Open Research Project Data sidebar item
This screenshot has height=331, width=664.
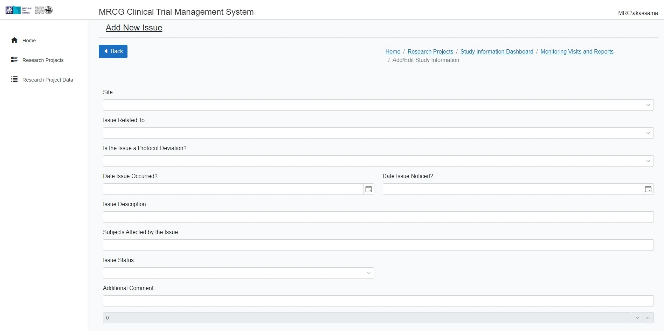click(48, 80)
